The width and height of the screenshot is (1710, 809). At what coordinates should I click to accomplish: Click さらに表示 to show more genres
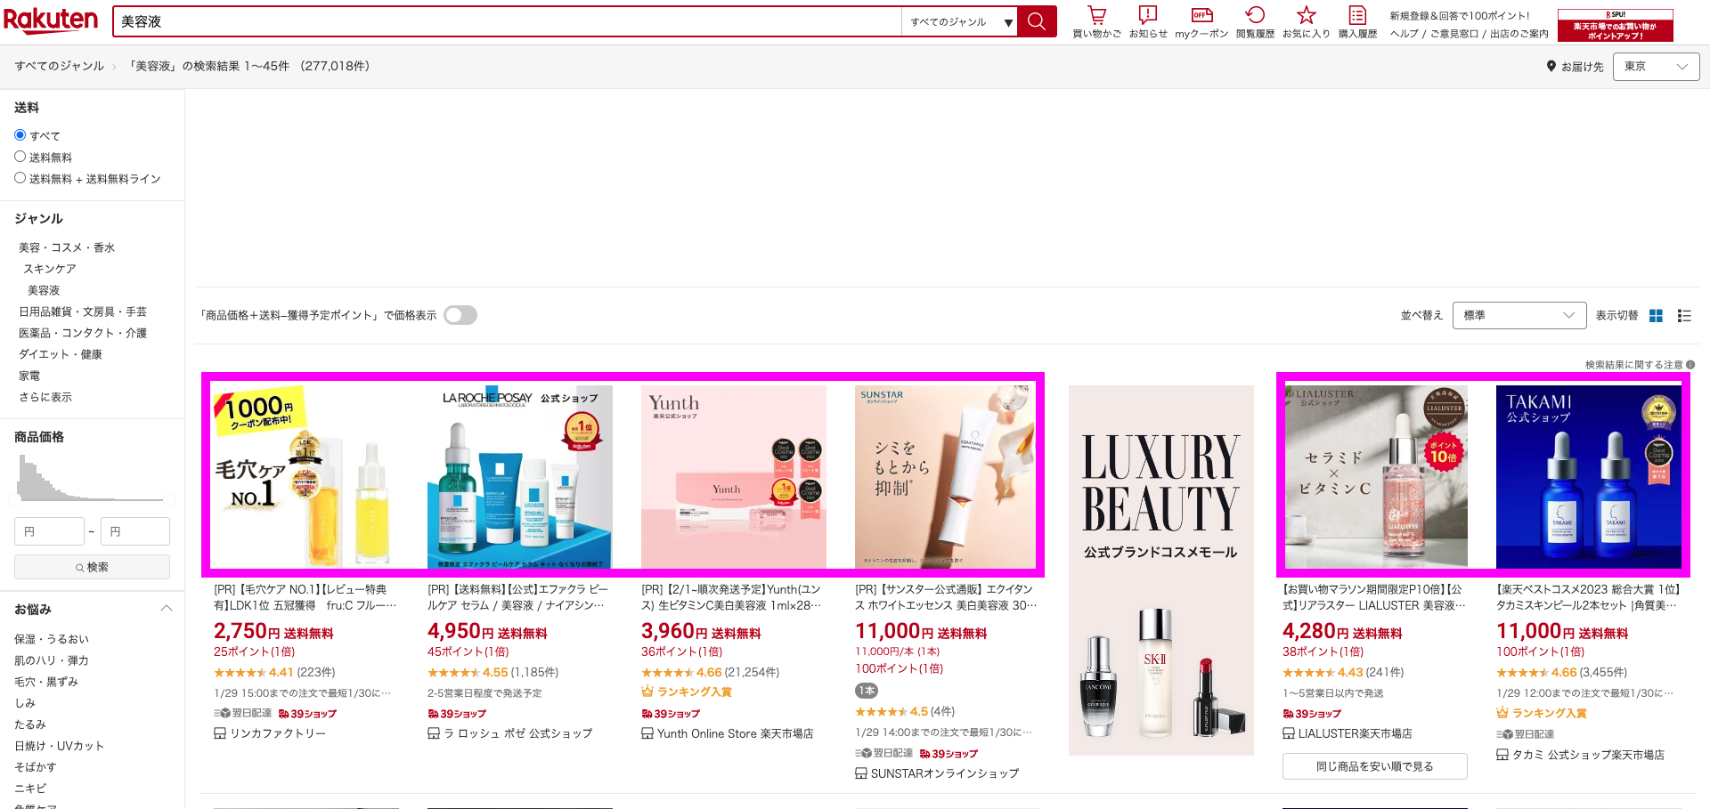(x=45, y=397)
